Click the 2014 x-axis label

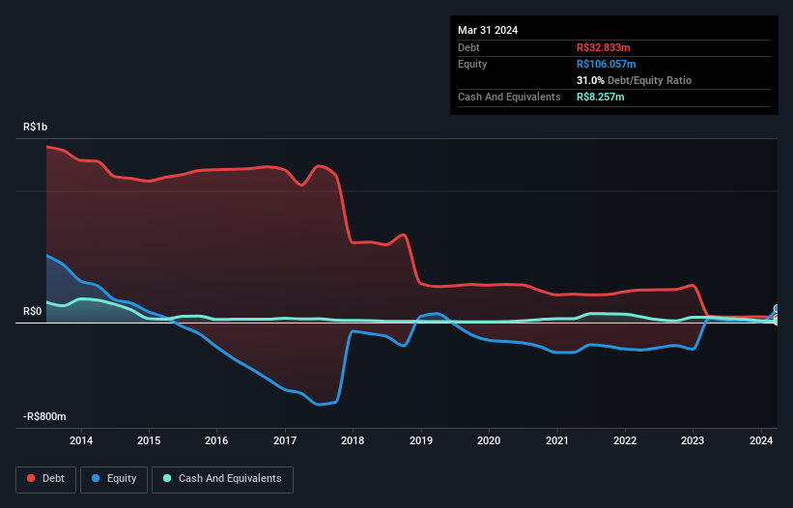click(x=81, y=440)
